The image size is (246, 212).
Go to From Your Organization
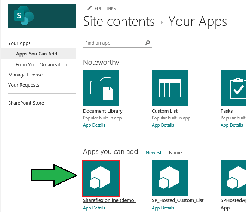(x=41, y=65)
